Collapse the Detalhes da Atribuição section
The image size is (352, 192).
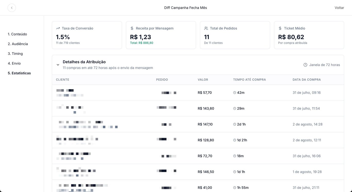[58, 65]
